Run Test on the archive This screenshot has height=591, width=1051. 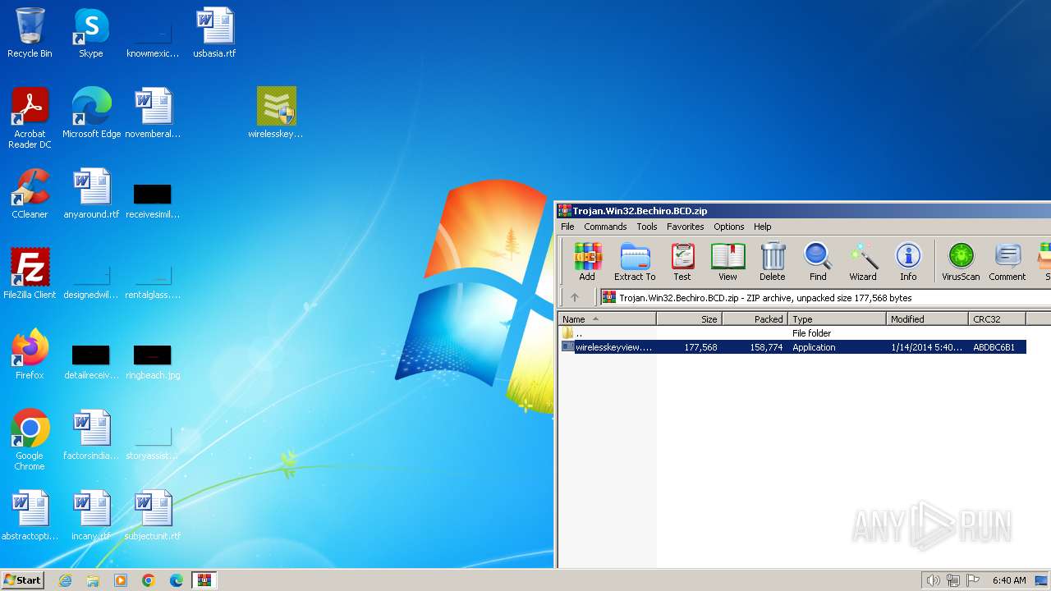click(x=682, y=262)
